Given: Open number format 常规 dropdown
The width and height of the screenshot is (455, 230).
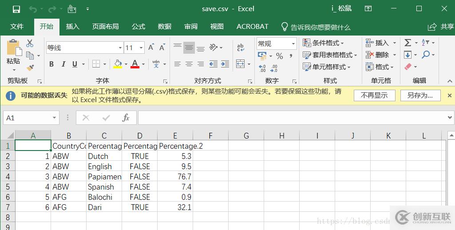Looking at the screenshot, I should point(293,44).
